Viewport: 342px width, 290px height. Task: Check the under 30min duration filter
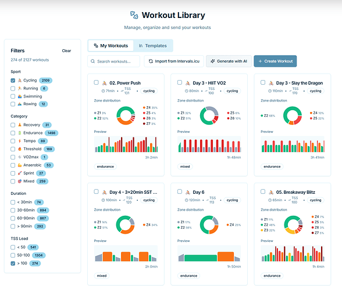click(13, 202)
